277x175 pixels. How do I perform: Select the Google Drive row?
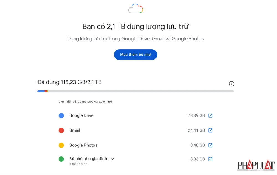tap(81, 115)
